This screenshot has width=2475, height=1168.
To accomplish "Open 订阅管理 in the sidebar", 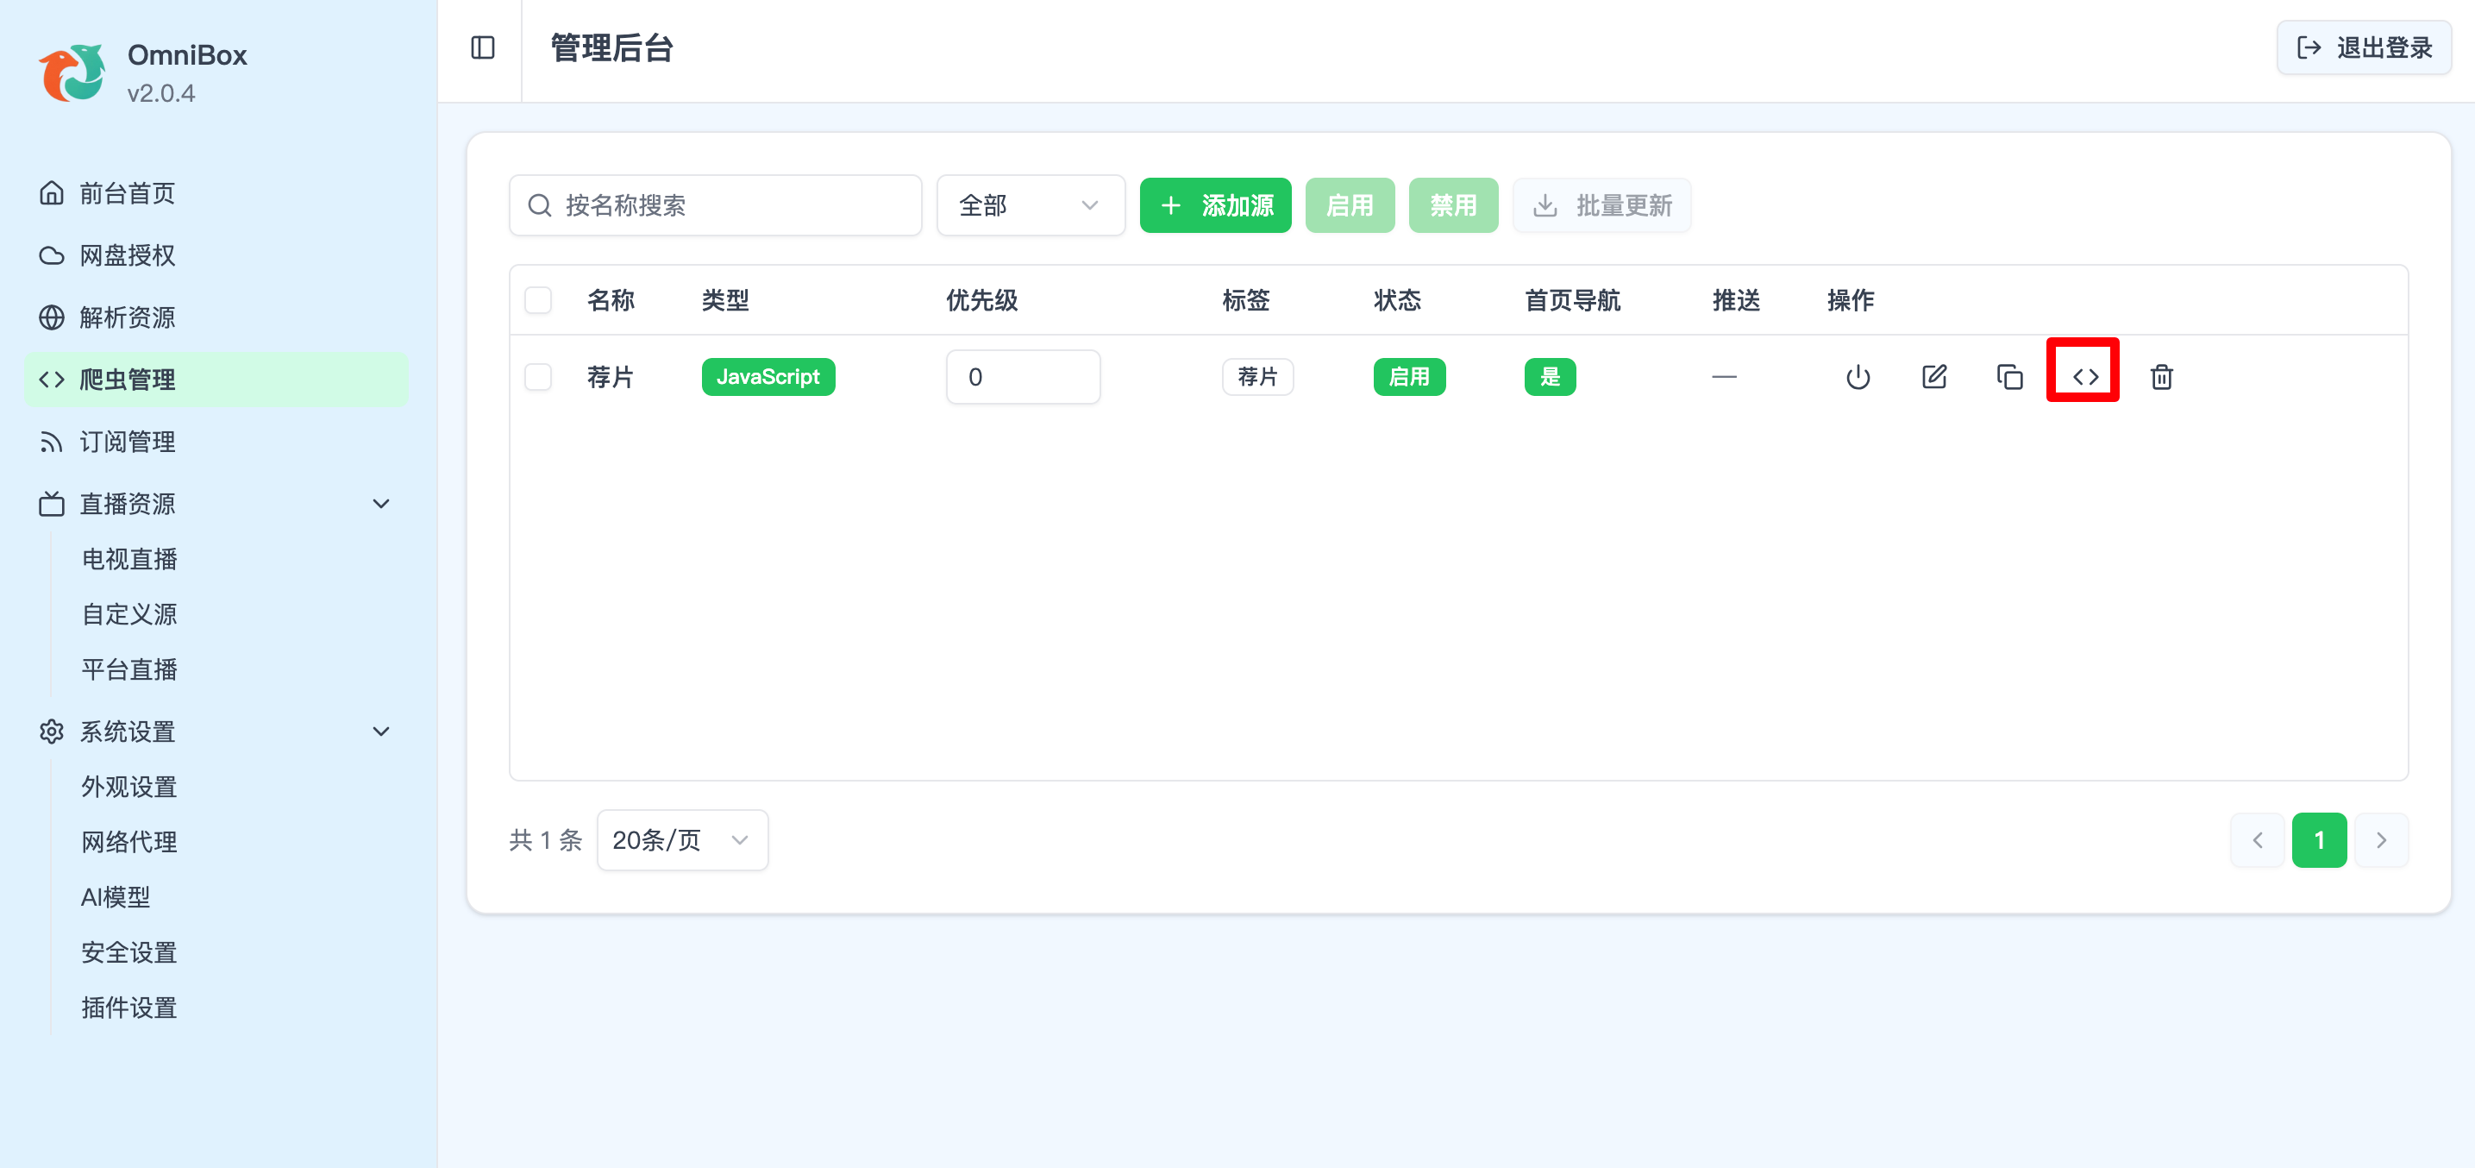I will 127,442.
